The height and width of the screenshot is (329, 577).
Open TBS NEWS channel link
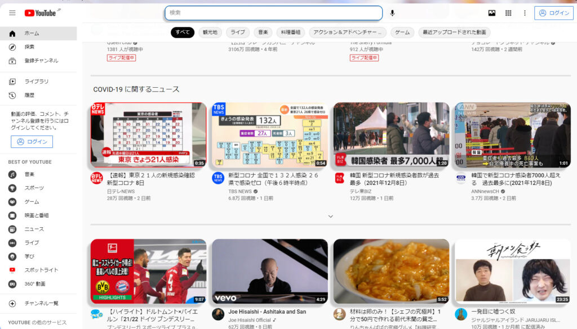pos(240,191)
